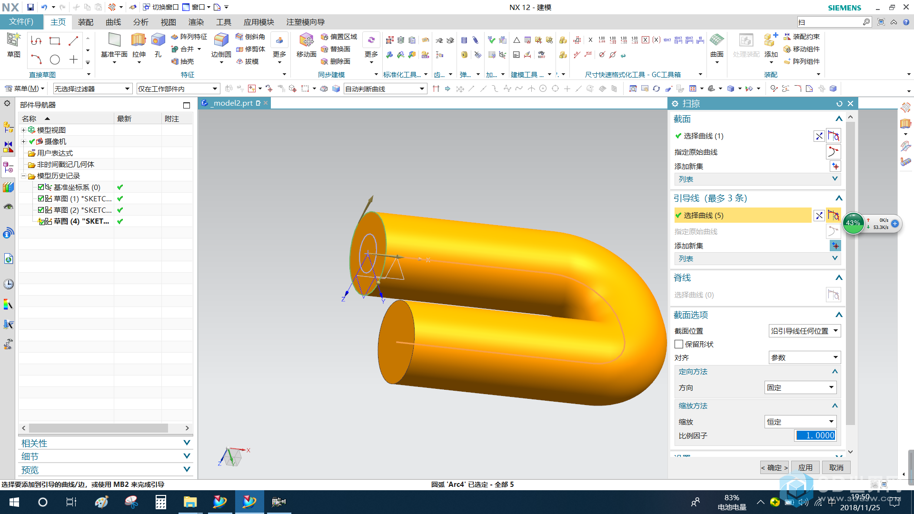Select the circle sketch tool
The width and height of the screenshot is (914, 514).
pos(55,59)
